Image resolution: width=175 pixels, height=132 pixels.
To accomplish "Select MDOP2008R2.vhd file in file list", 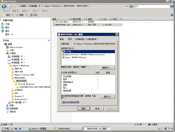I will click(x=63, y=25).
